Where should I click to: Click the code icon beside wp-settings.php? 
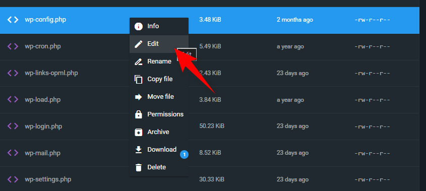click(x=13, y=179)
